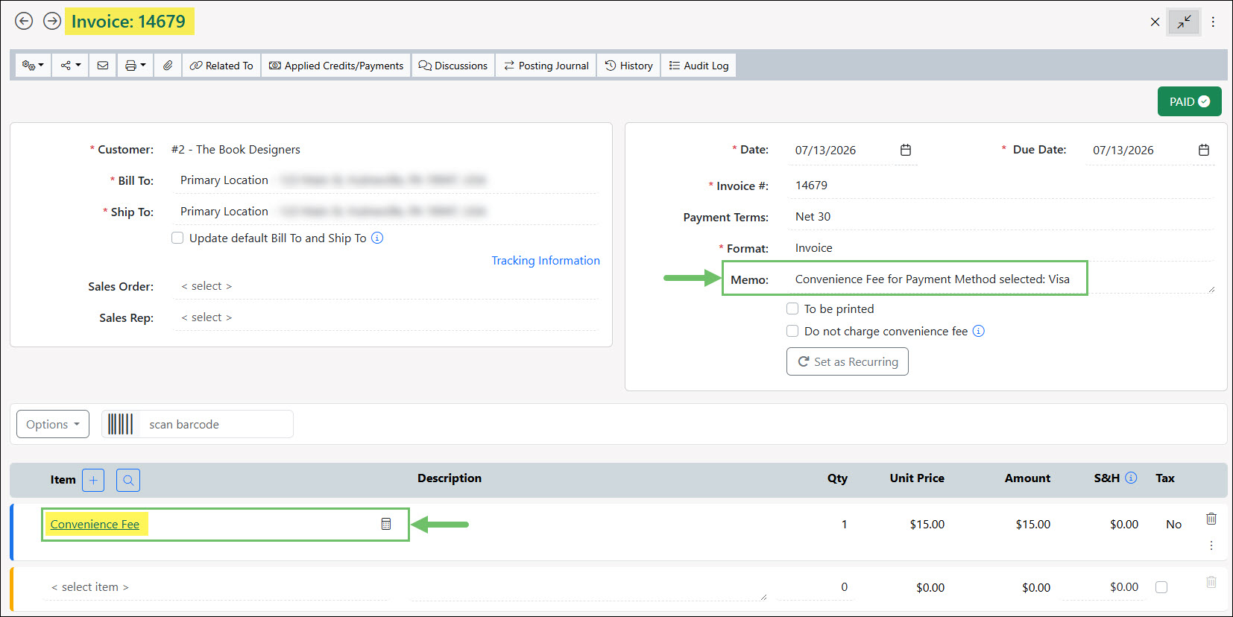View invoice History
The width and height of the screenshot is (1233, 617).
click(629, 66)
